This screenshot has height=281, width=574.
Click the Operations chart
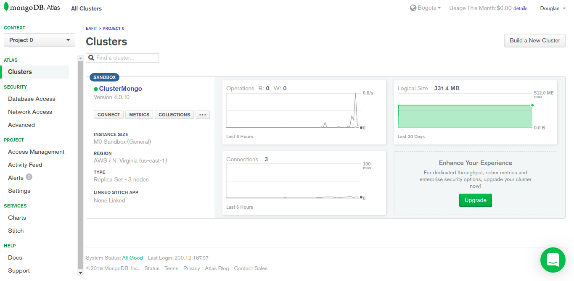(294, 110)
